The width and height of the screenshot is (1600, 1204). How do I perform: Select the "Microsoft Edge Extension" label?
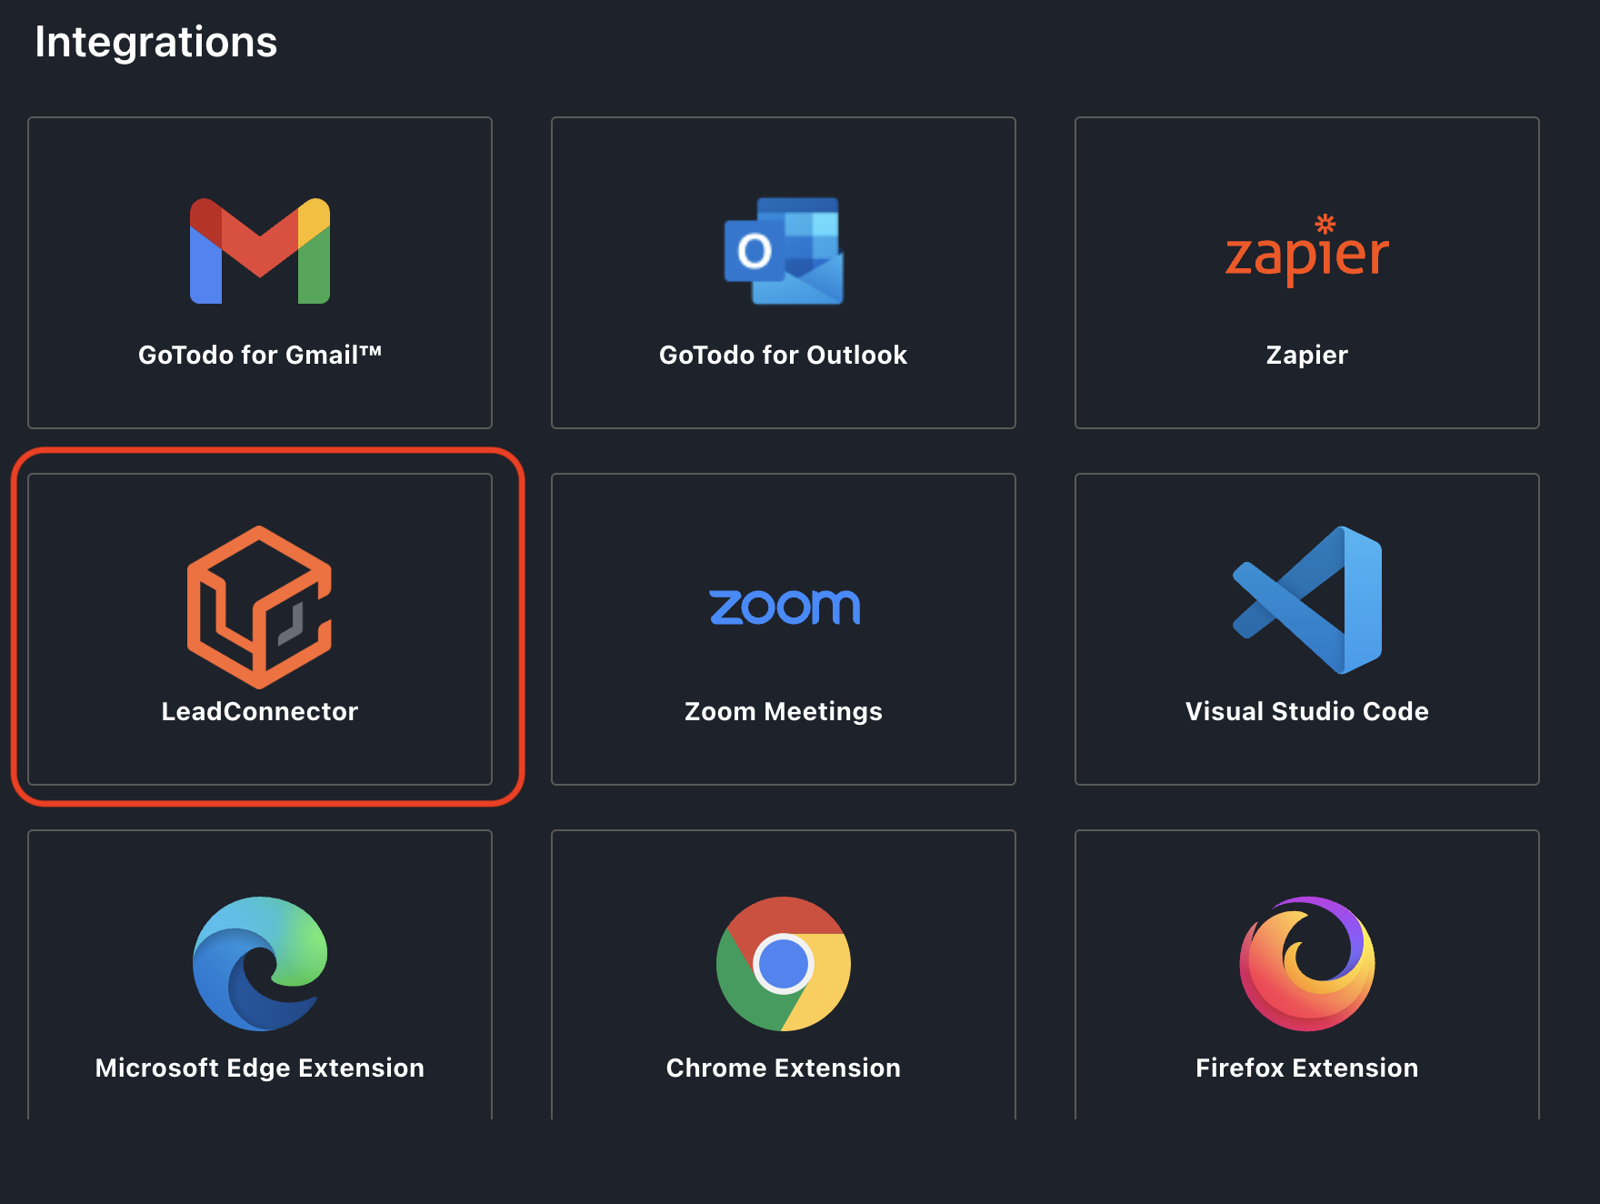[260, 1068]
